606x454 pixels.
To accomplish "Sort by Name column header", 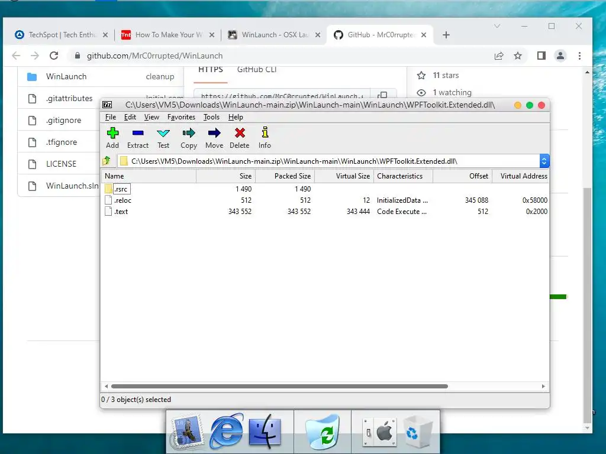I will point(149,176).
